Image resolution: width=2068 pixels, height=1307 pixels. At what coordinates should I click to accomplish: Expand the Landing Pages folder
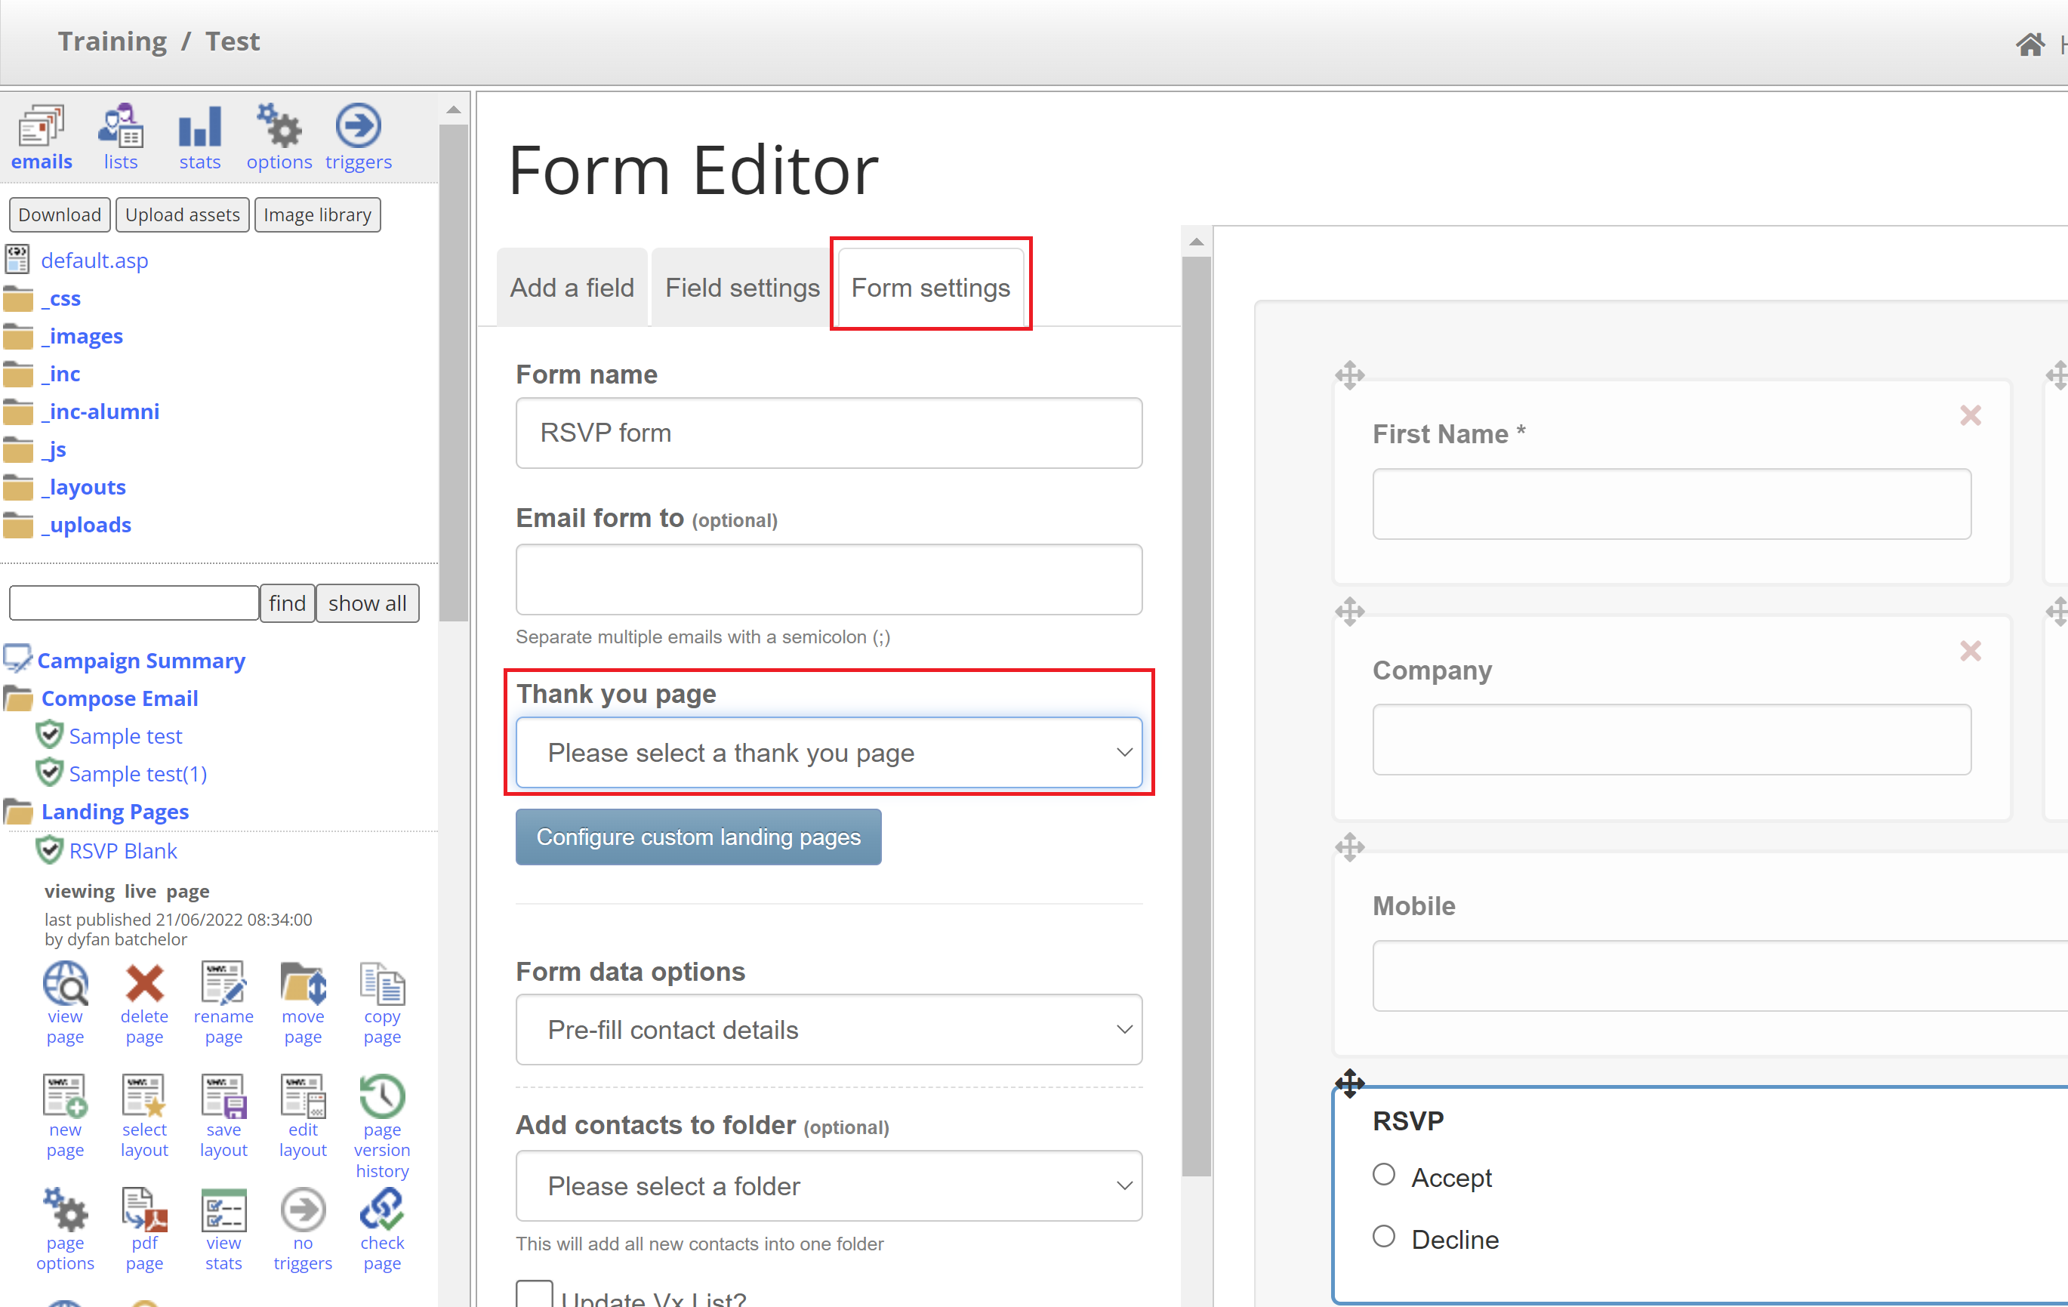(x=115, y=812)
